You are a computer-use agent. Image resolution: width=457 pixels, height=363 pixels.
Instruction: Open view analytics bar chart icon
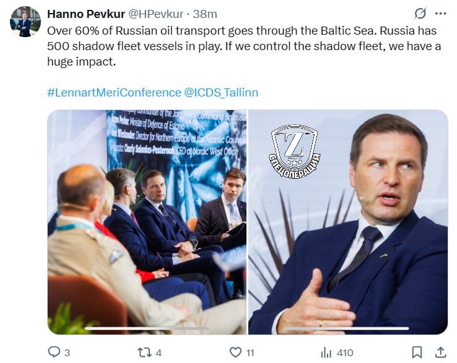(x=326, y=352)
